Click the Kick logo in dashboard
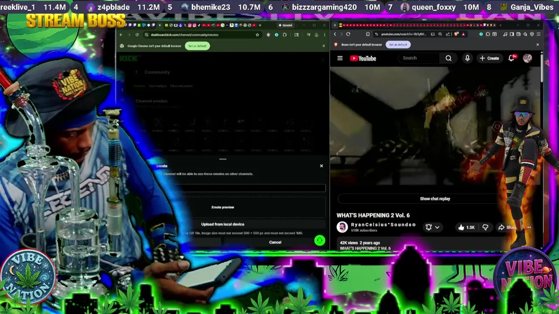Image resolution: width=559 pixels, height=314 pixels. (x=128, y=58)
